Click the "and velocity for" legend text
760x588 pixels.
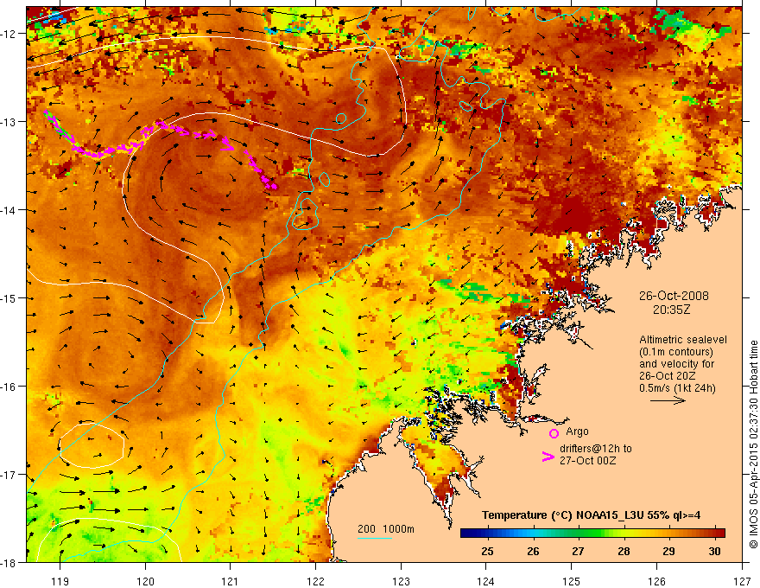(676, 364)
